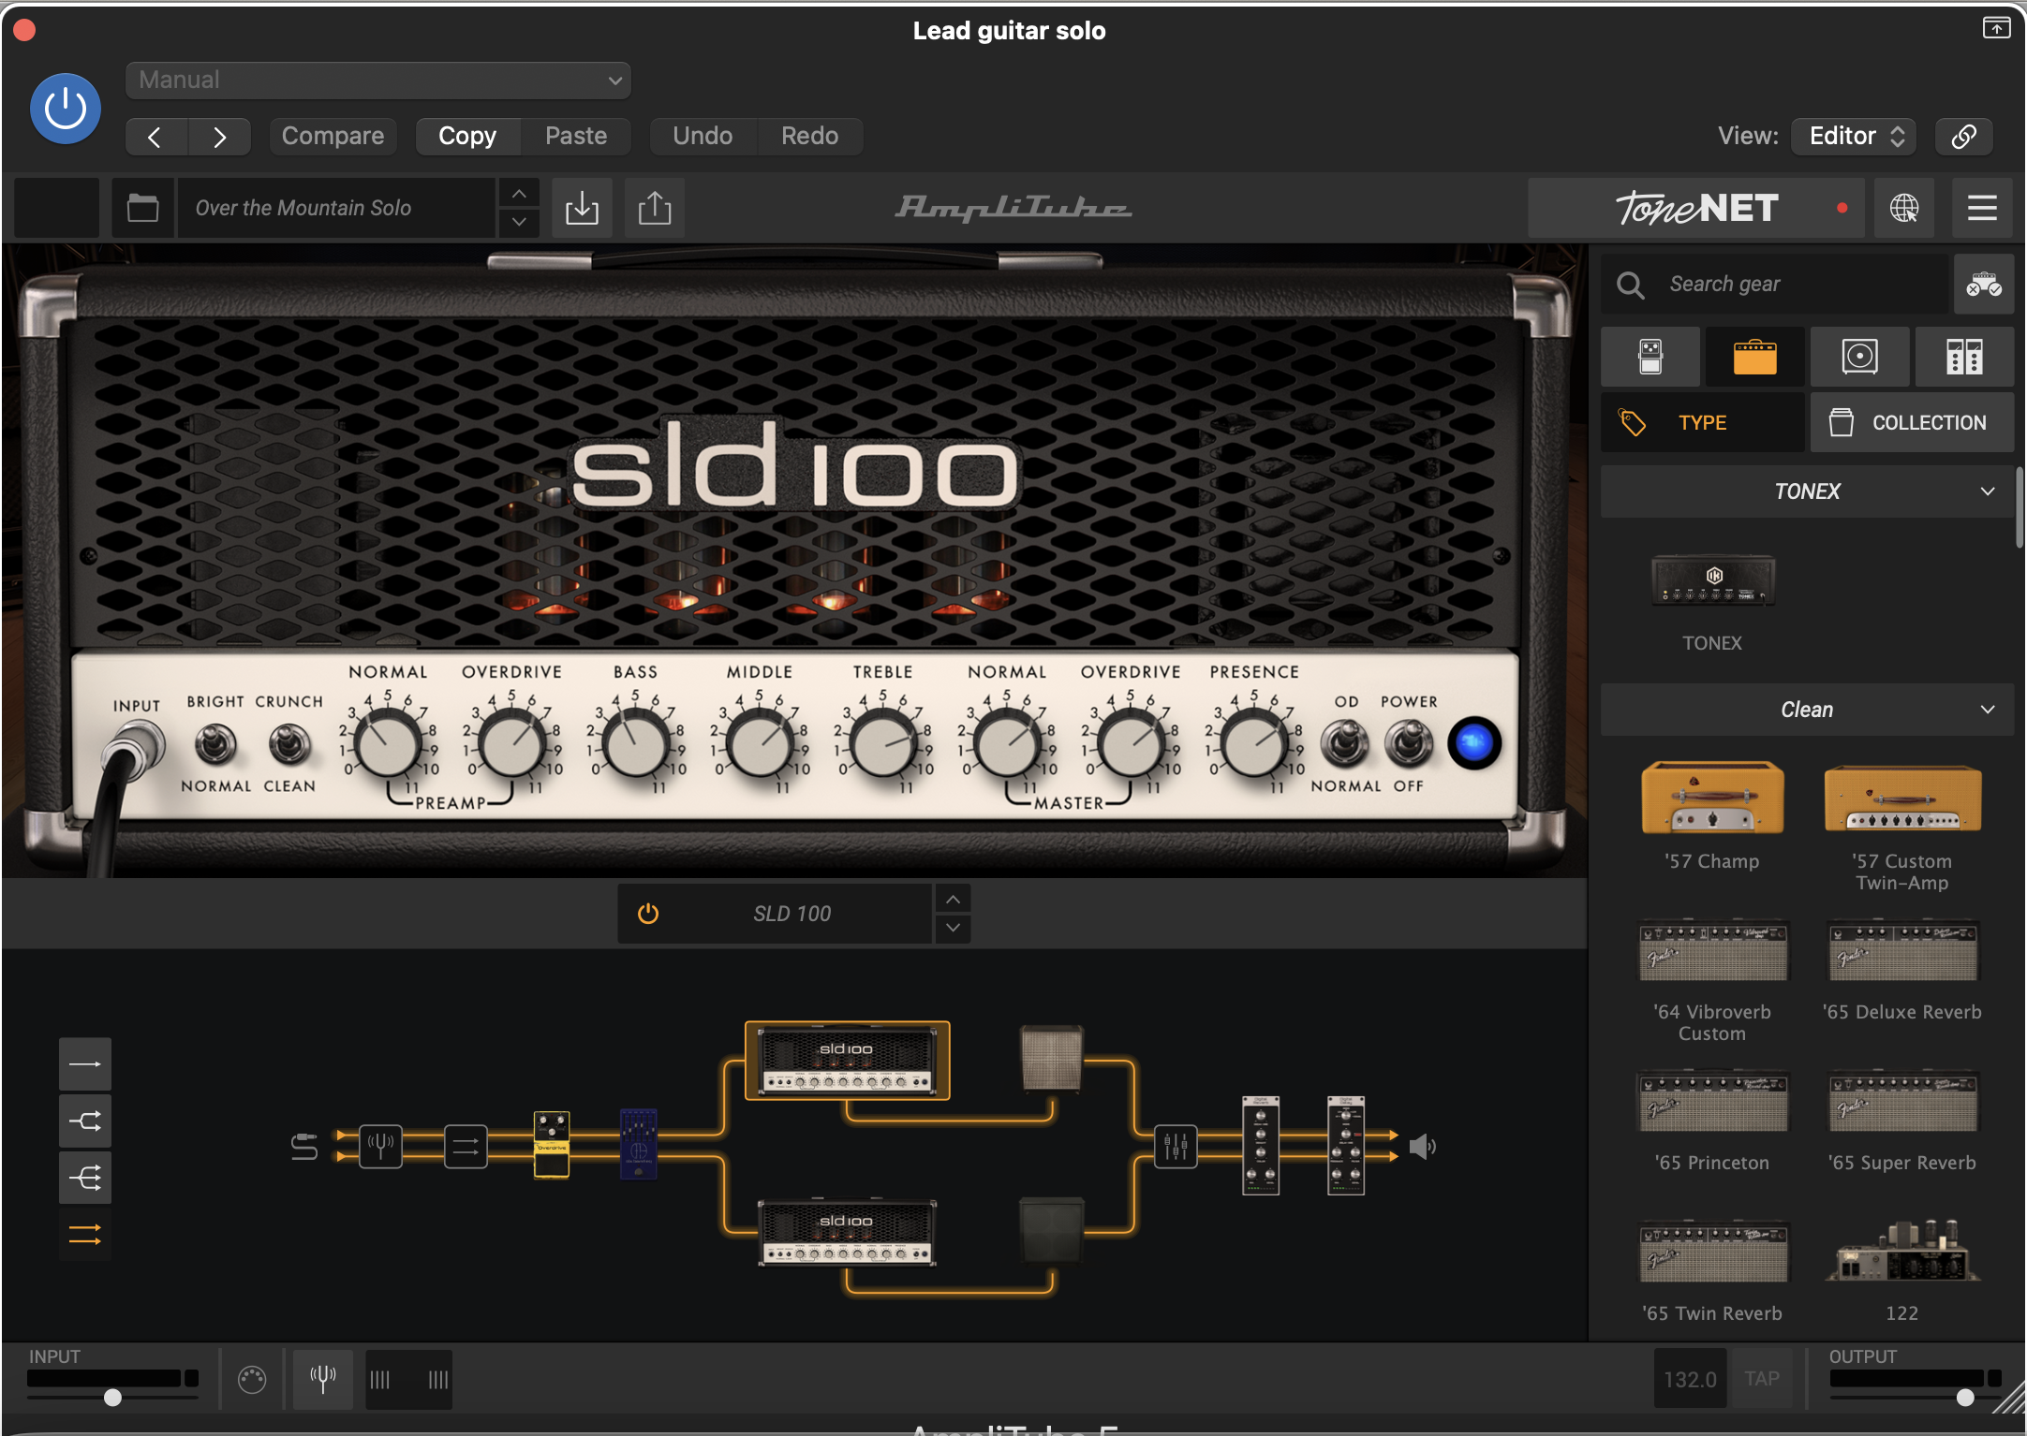Click the Undo button

(x=703, y=137)
